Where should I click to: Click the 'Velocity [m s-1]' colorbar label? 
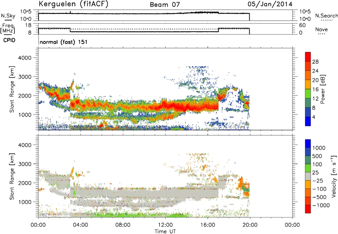[334, 176]
